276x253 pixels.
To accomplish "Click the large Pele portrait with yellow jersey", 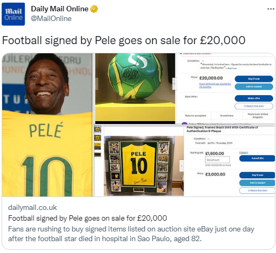I will [x=47, y=125].
